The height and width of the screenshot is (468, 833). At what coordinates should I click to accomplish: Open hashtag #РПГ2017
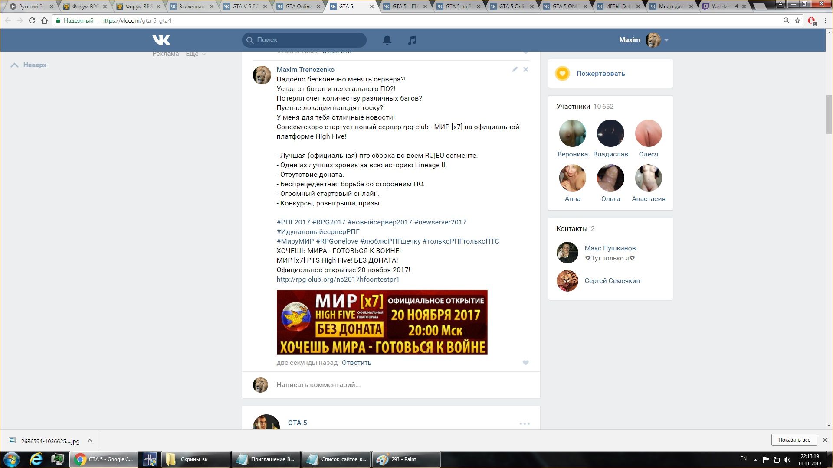tap(293, 222)
